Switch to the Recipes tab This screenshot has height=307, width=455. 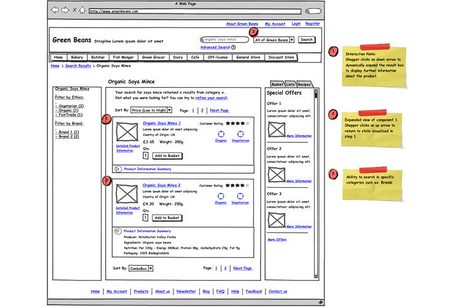click(x=304, y=84)
